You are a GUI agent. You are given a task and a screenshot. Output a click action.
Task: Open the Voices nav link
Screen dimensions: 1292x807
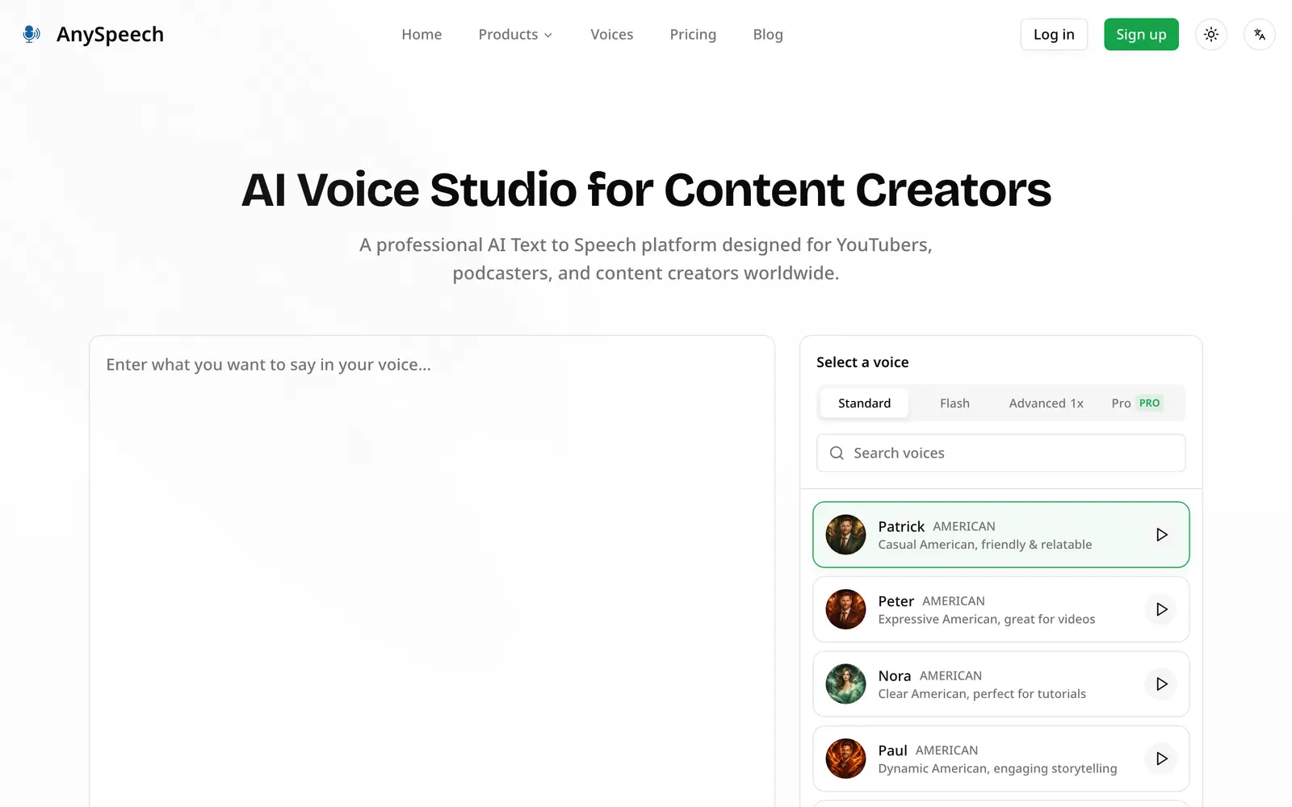(611, 34)
